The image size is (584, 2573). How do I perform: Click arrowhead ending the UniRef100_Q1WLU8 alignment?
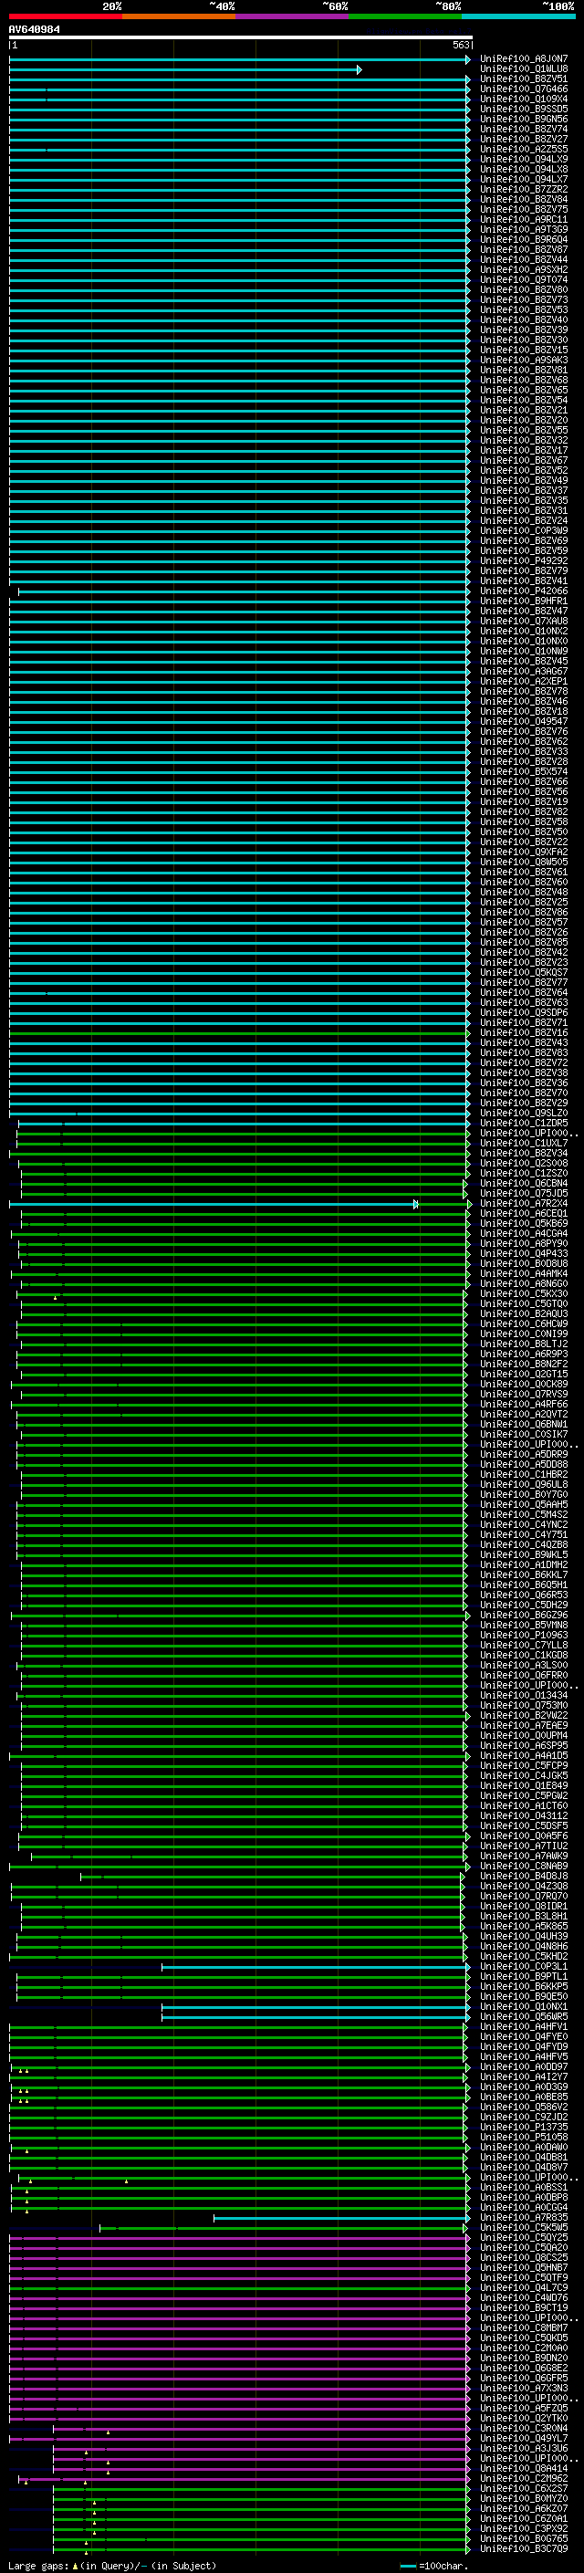[x=360, y=70]
